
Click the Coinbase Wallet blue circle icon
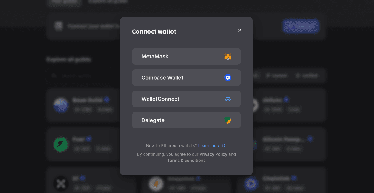click(228, 78)
